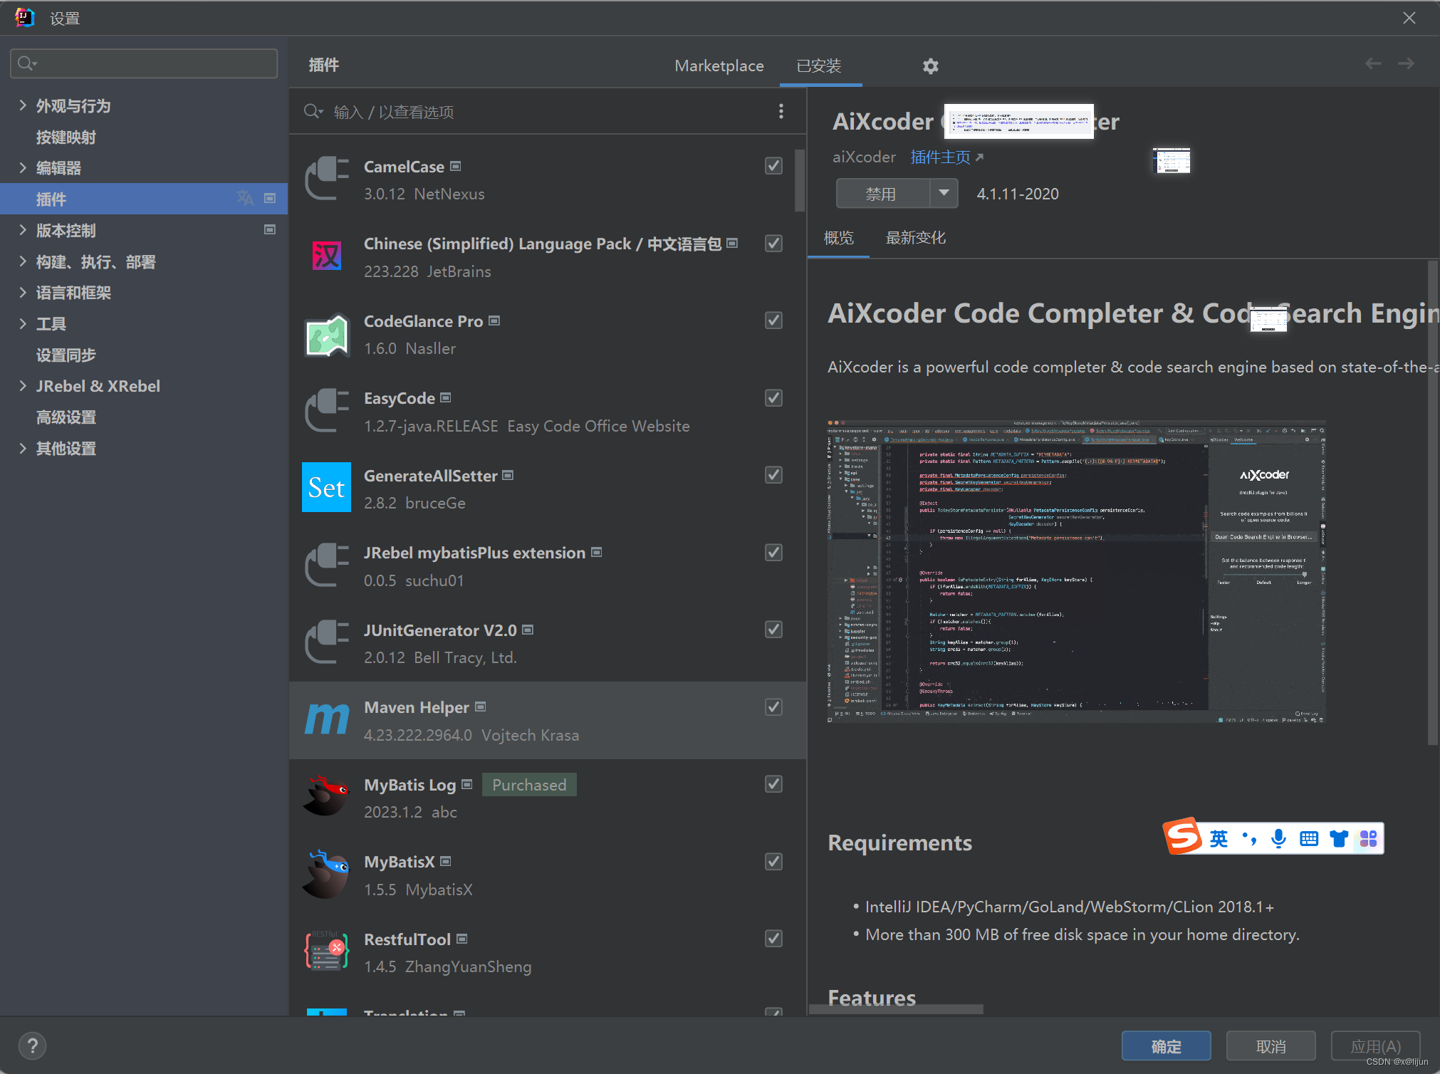
Task: Click the Sogou soft keyboard icon
Action: pos(1309,839)
